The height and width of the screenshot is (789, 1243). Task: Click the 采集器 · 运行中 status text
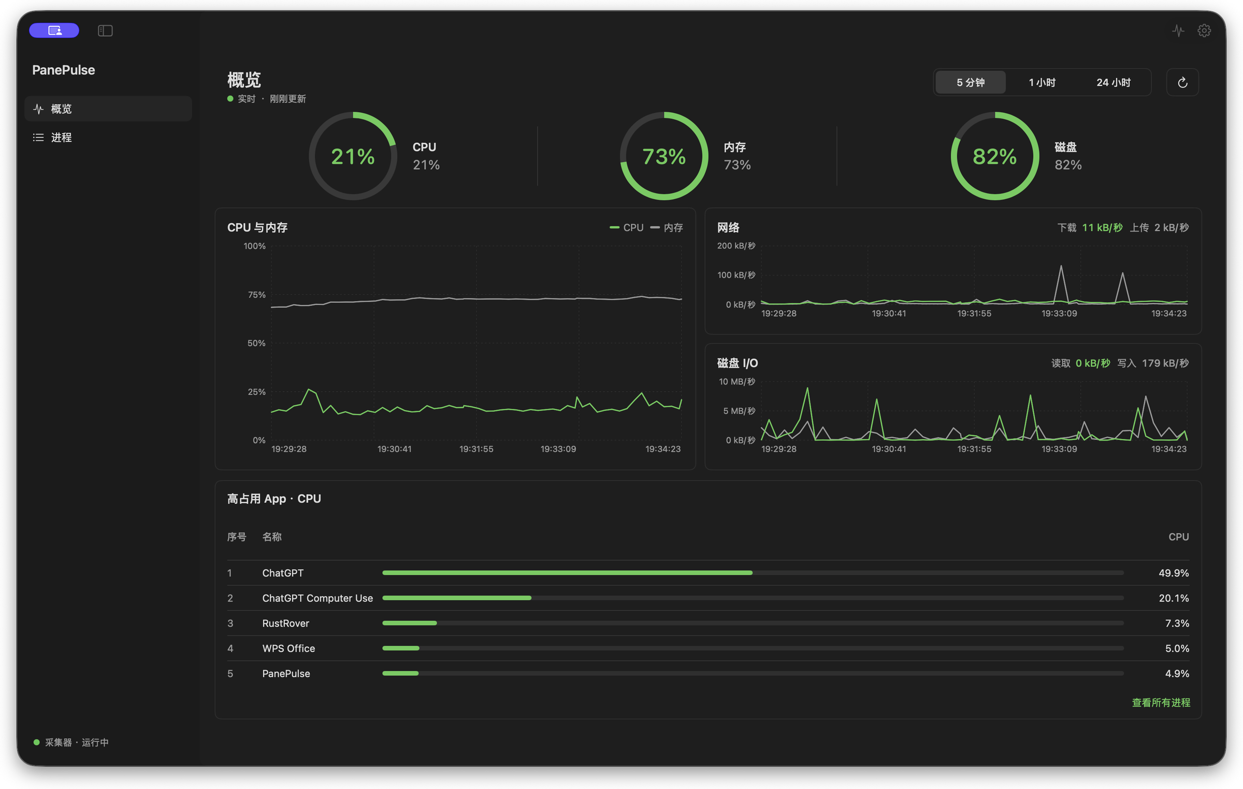[77, 742]
